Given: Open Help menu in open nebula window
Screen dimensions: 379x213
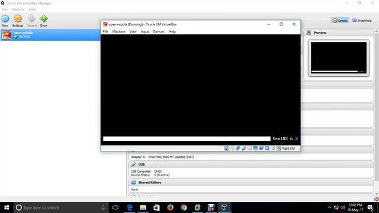Looking at the screenshot, I should 172,31.
